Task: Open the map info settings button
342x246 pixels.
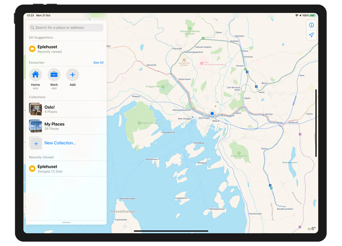Action: coord(311,25)
